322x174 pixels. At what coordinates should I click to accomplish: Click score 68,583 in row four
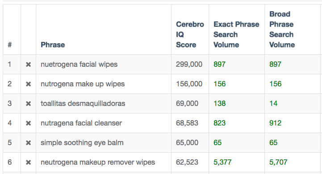pyautogui.click(x=187, y=123)
